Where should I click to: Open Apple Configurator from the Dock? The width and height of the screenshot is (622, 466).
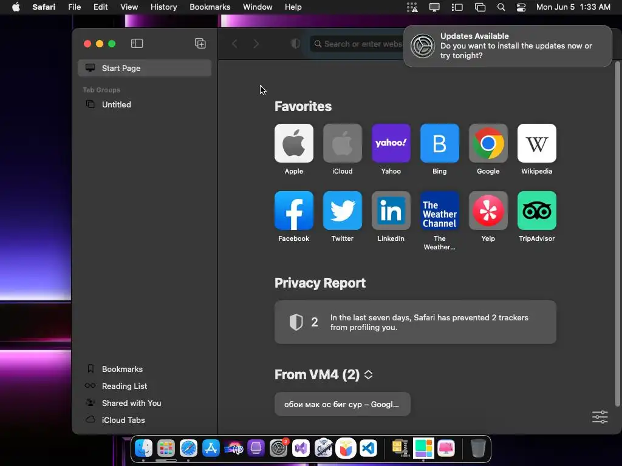[256, 448]
